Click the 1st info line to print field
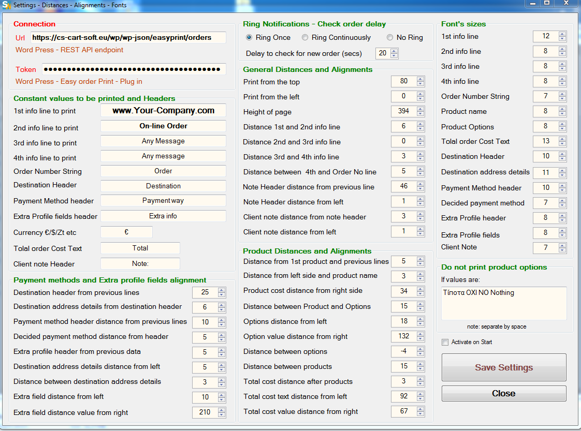 163,111
